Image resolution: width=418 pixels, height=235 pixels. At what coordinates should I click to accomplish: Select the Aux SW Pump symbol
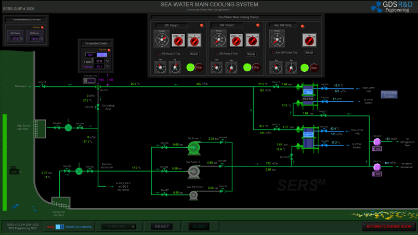click(193, 195)
